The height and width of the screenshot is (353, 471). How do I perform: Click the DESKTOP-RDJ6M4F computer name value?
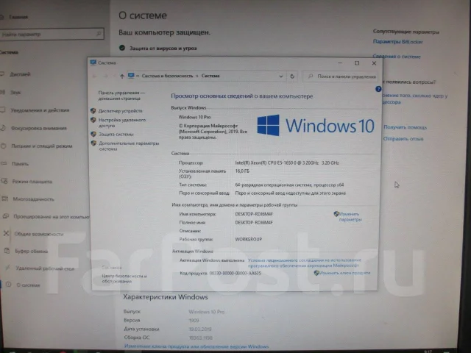click(254, 214)
